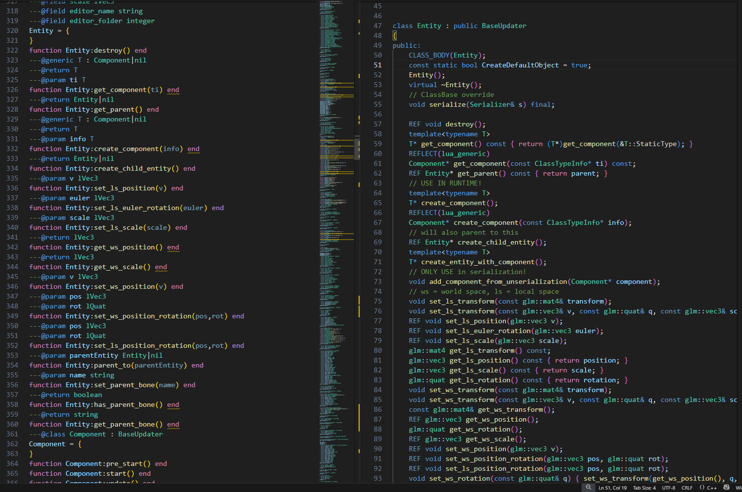Image resolution: width=742 pixels, height=492 pixels.
Task: Click the '// ClassBase override' comment
Action: point(451,94)
